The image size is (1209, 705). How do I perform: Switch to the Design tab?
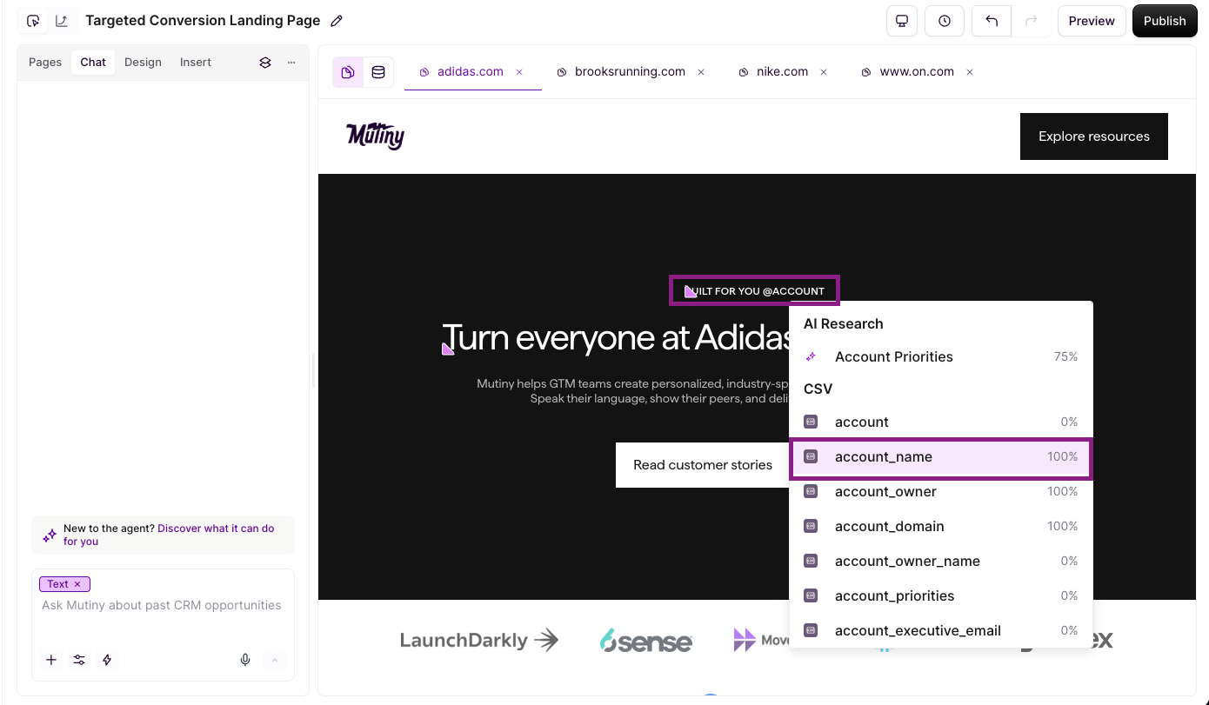click(x=143, y=63)
